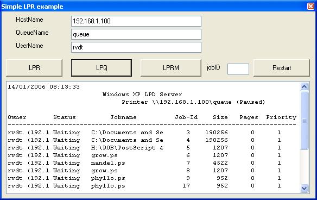Click phyllo.ps in job 17 row
This screenshot has height=200, width=317.
click(x=108, y=186)
